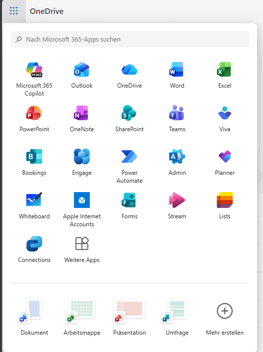Close the app launcher waffle menu

tap(14, 11)
